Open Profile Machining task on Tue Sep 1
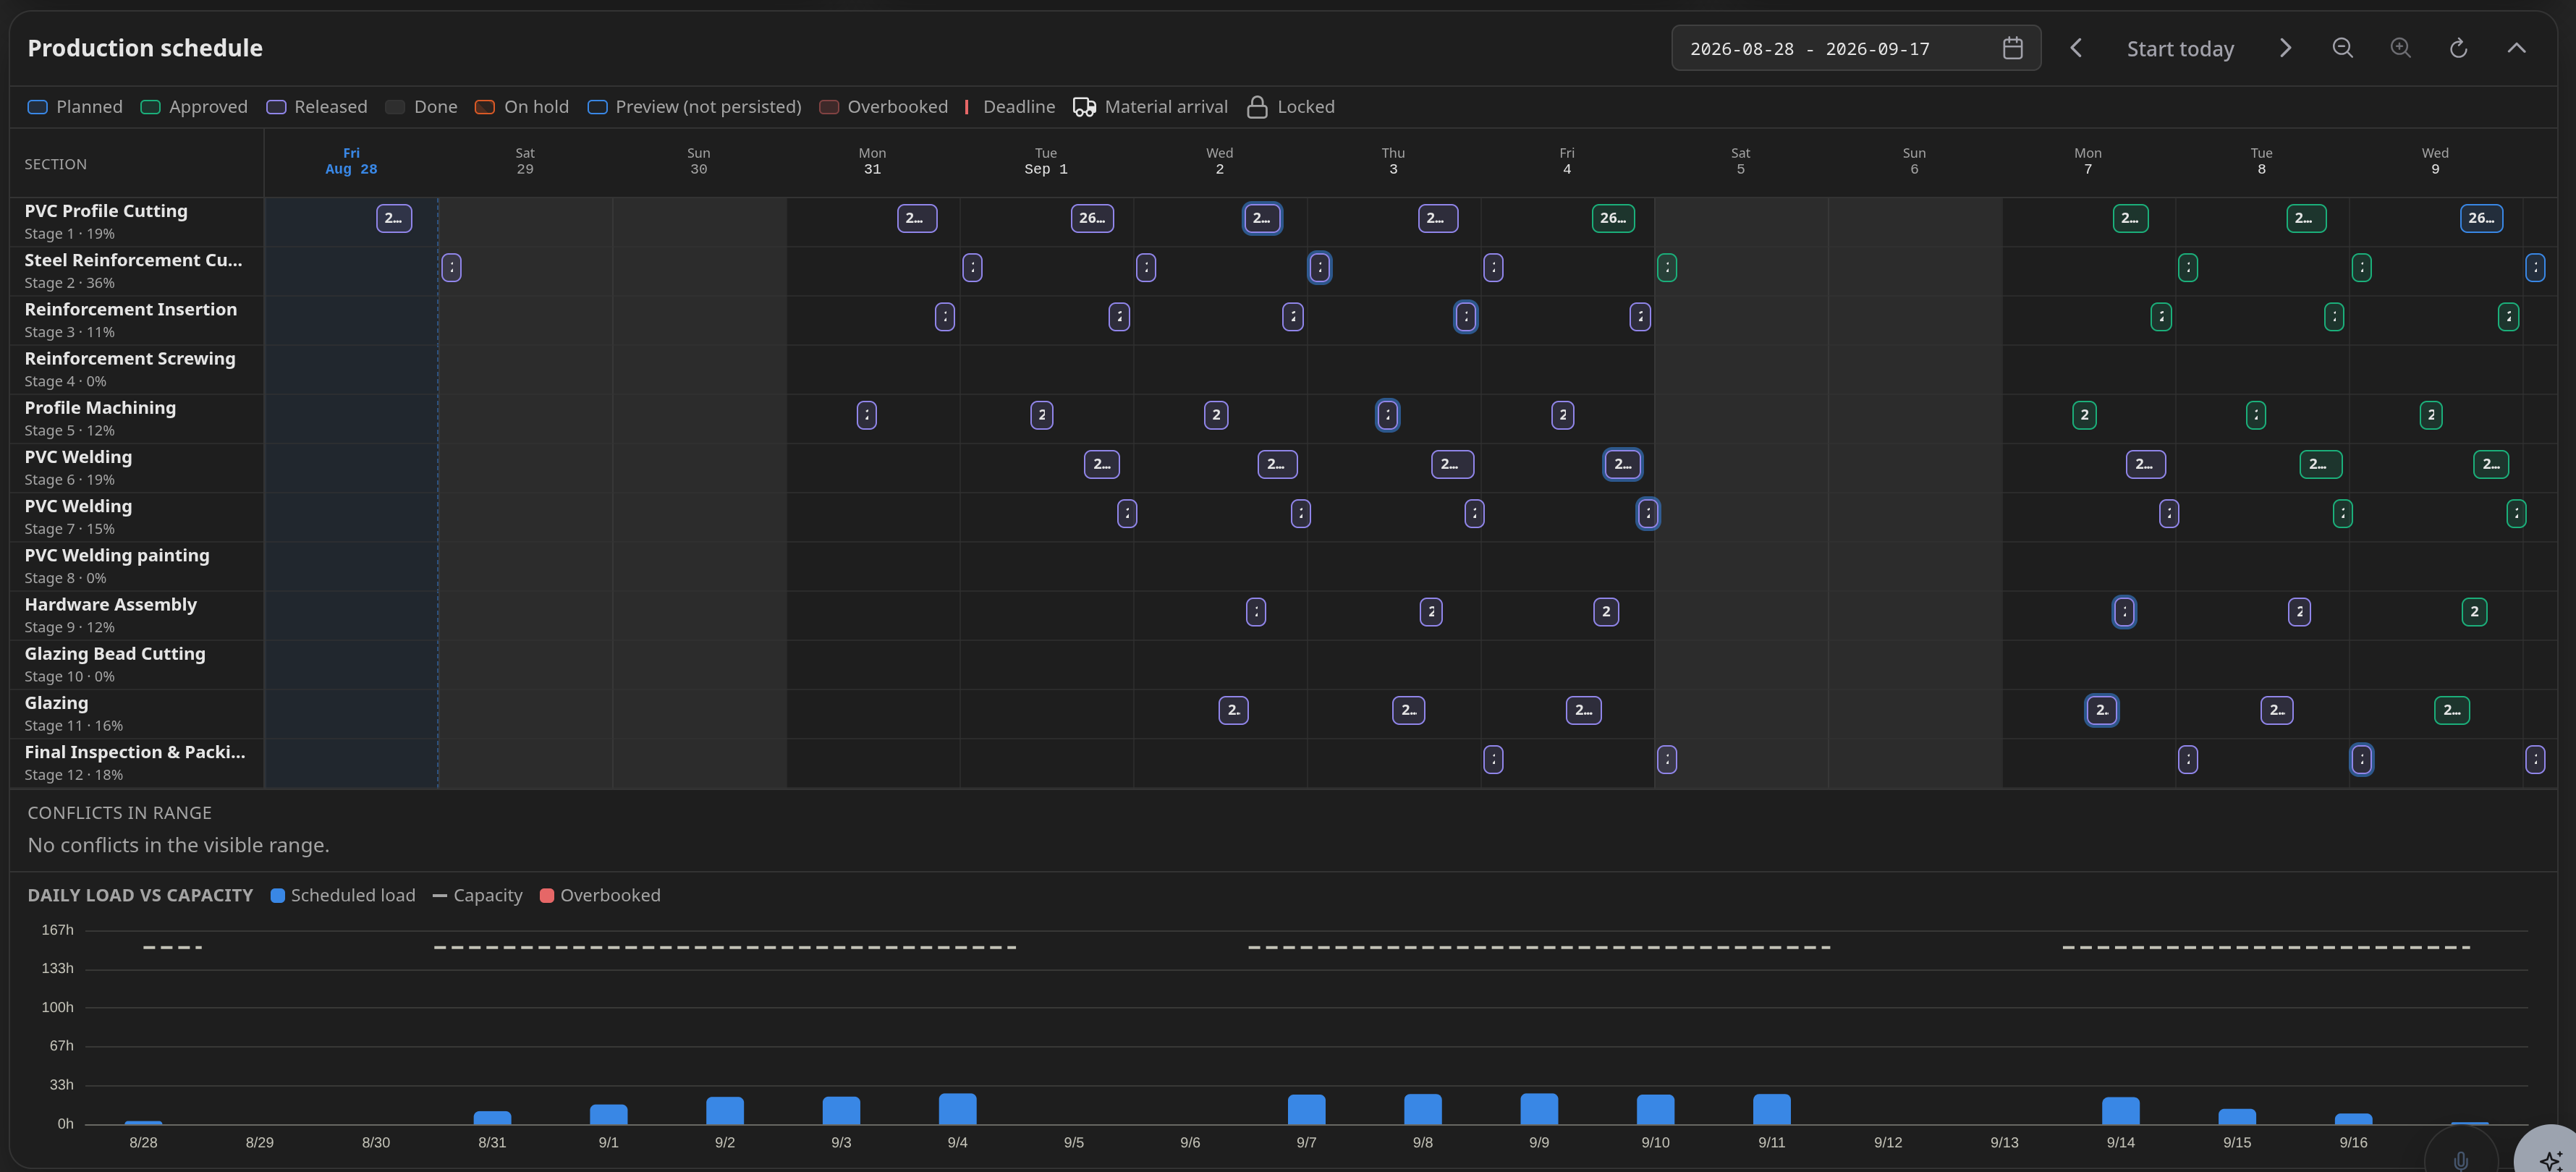Image resolution: width=2576 pixels, height=1172 pixels. [x=1042, y=415]
